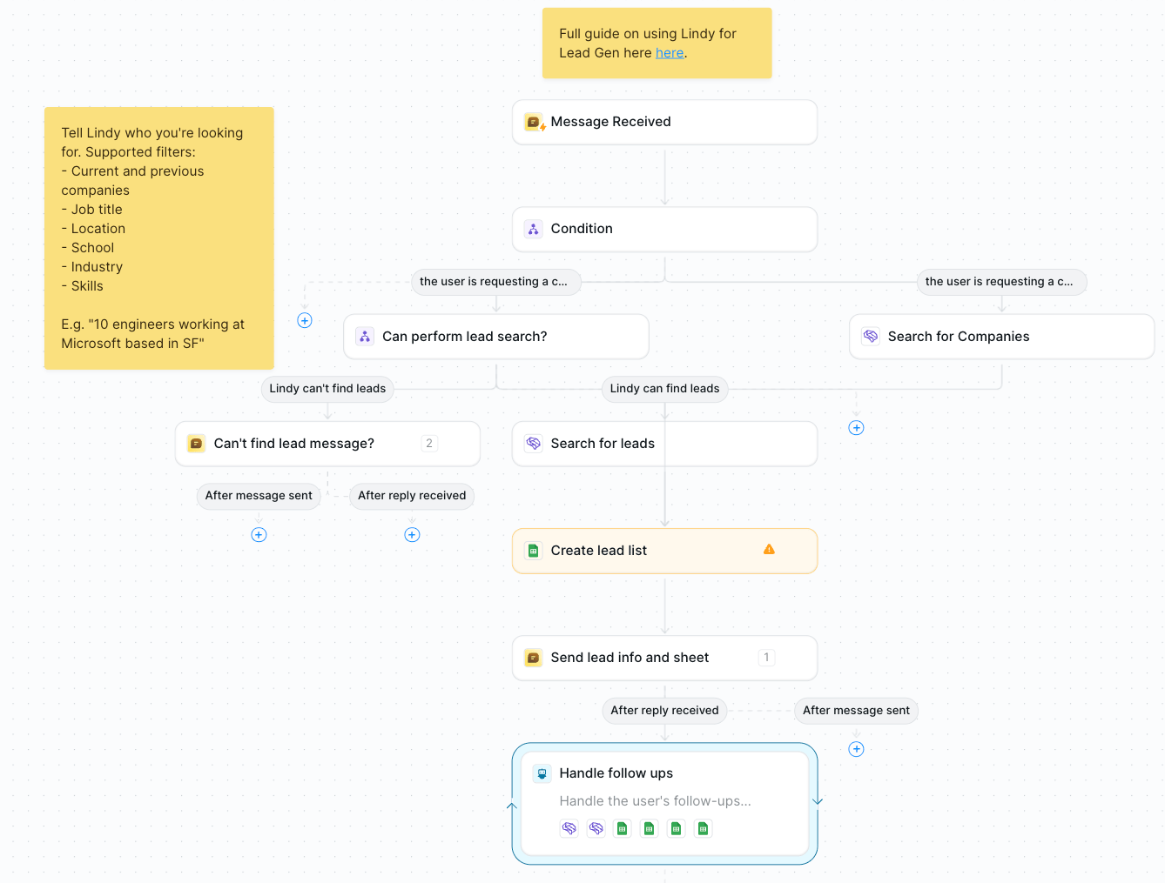Click the down arrow on Handle follow ups loop edge
The width and height of the screenshot is (1165, 883).
point(818,801)
